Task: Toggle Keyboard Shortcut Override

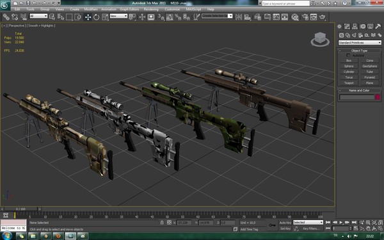Action: coord(151,17)
